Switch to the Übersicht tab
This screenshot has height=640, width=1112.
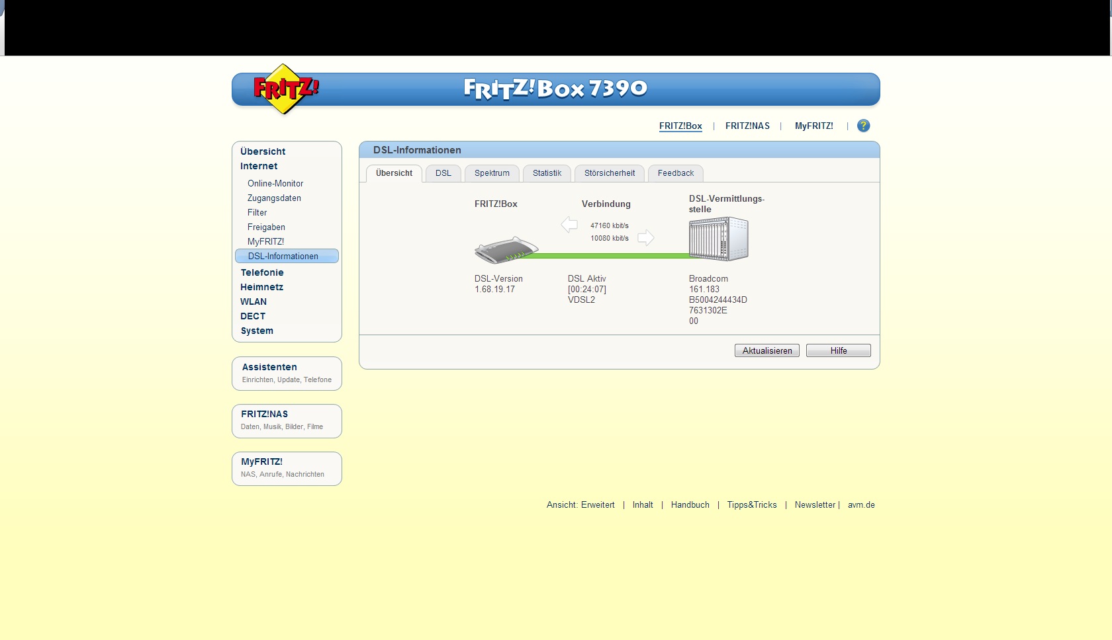[394, 173]
